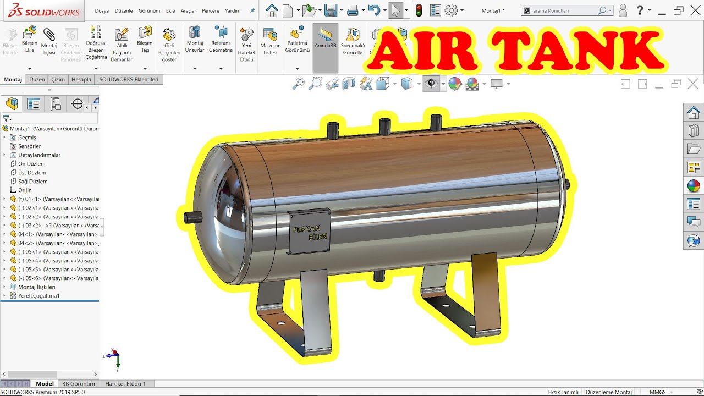
Task: Click the Open file folder icon
Action: point(309,10)
